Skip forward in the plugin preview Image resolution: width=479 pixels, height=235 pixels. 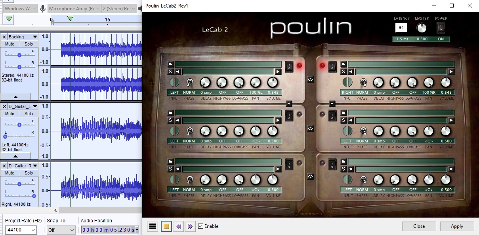point(190,226)
